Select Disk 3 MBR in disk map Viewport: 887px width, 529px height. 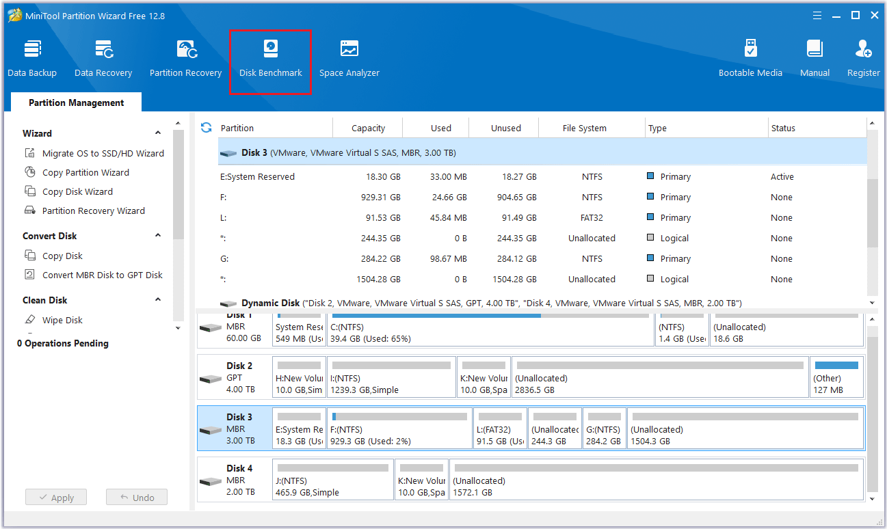coord(234,429)
